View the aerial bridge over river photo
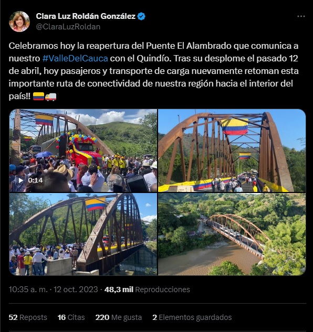Image resolution: width=313 pixels, height=332 pixels. [x=232, y=234]
